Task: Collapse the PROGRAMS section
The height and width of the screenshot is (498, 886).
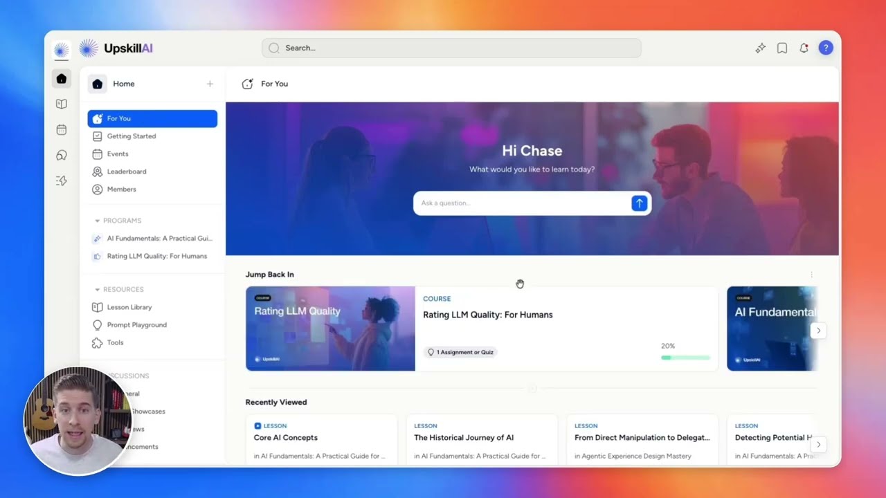Action: (118, 221)
